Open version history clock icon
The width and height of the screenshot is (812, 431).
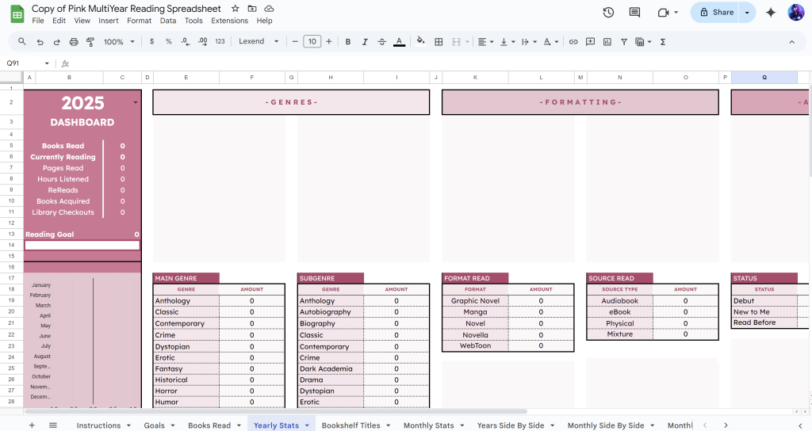click(x=608, y=13)
